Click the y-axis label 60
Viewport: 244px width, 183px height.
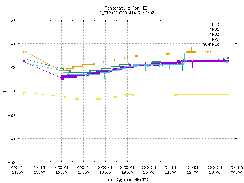pyautogui.click(x=13, y=20)
